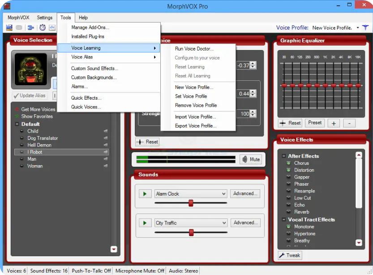Screen dimensions: 373x275
Task: Click the alarm clock toolbar icon
Action: coord(43,28)
